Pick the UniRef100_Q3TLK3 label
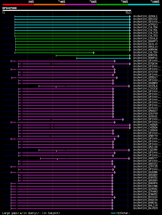 (145, 108)
